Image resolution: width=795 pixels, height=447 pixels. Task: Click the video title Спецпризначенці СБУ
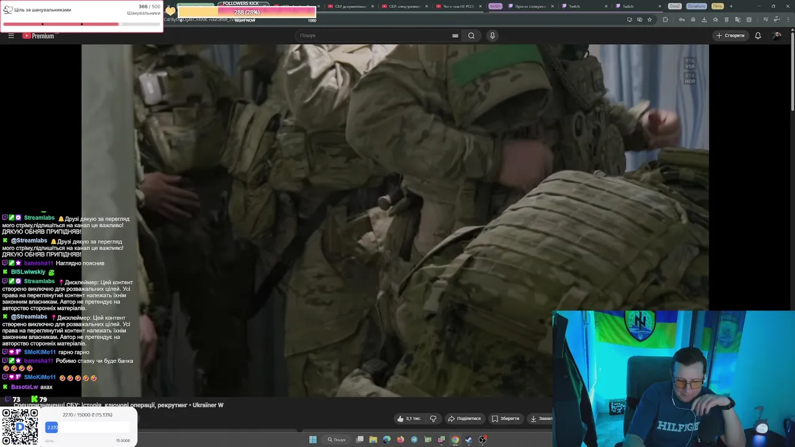click(119, 405)
